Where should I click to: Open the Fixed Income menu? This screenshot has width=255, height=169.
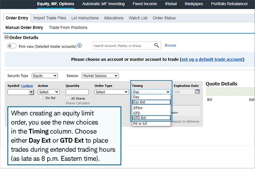(145, 4)
